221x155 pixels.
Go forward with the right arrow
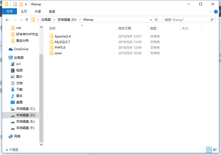[x=15, y=20]
